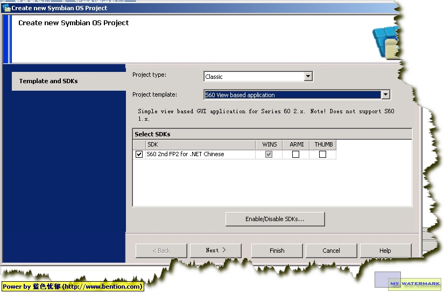This screenshot has height=293, width=444.
Task: Enable the THUMB checkbox for the S60 SDK
Action: tap(322, 154)
